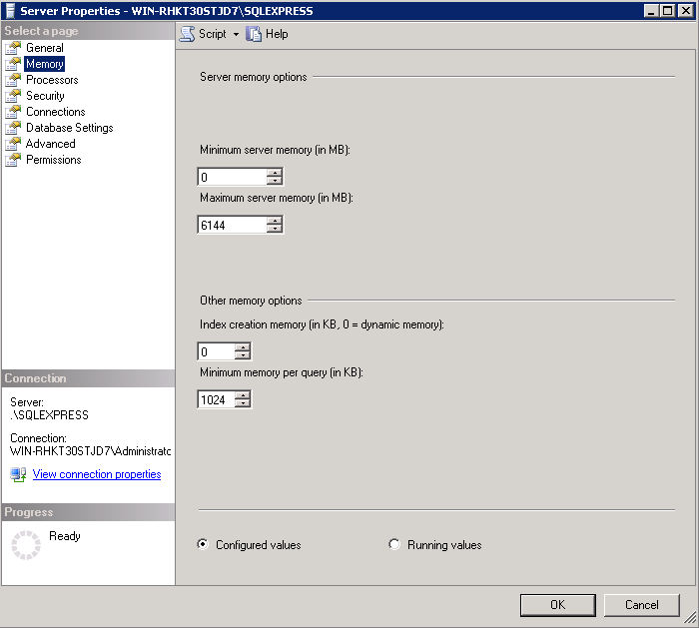
Task: Click the Script scroll icon in toolbar
Action: click(x=188, y=34)
